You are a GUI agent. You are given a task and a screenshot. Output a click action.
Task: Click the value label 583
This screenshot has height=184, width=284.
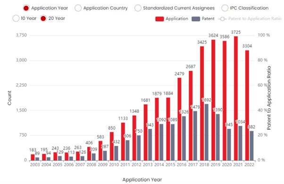pos(100,137)
